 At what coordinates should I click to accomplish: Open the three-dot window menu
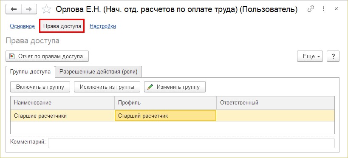pos(324,9)
